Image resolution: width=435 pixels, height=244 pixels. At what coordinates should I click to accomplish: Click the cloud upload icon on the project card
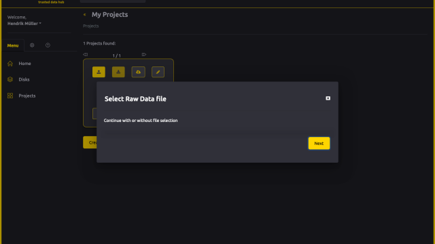tap(139, 72)
